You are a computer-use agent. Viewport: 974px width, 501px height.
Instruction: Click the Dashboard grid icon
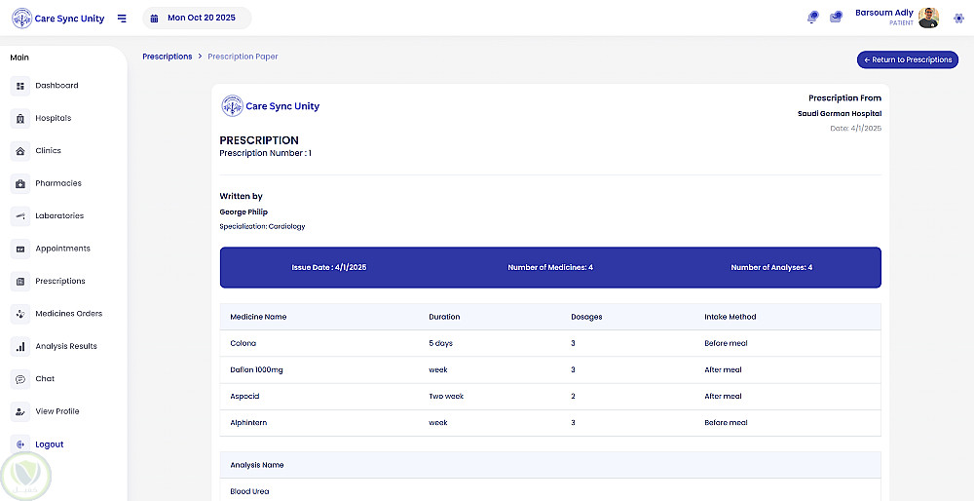point(20,86)
